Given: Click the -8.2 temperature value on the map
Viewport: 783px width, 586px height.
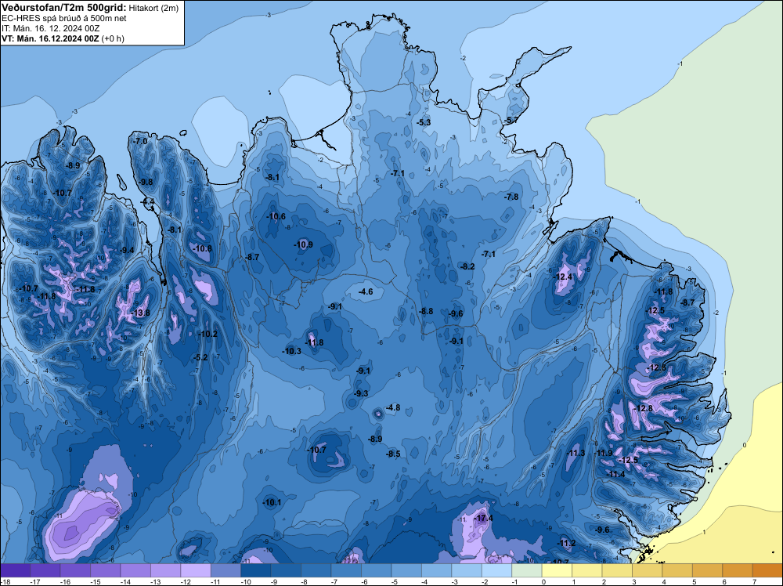Looking at the screenshot, I should (x=467, y=266).
